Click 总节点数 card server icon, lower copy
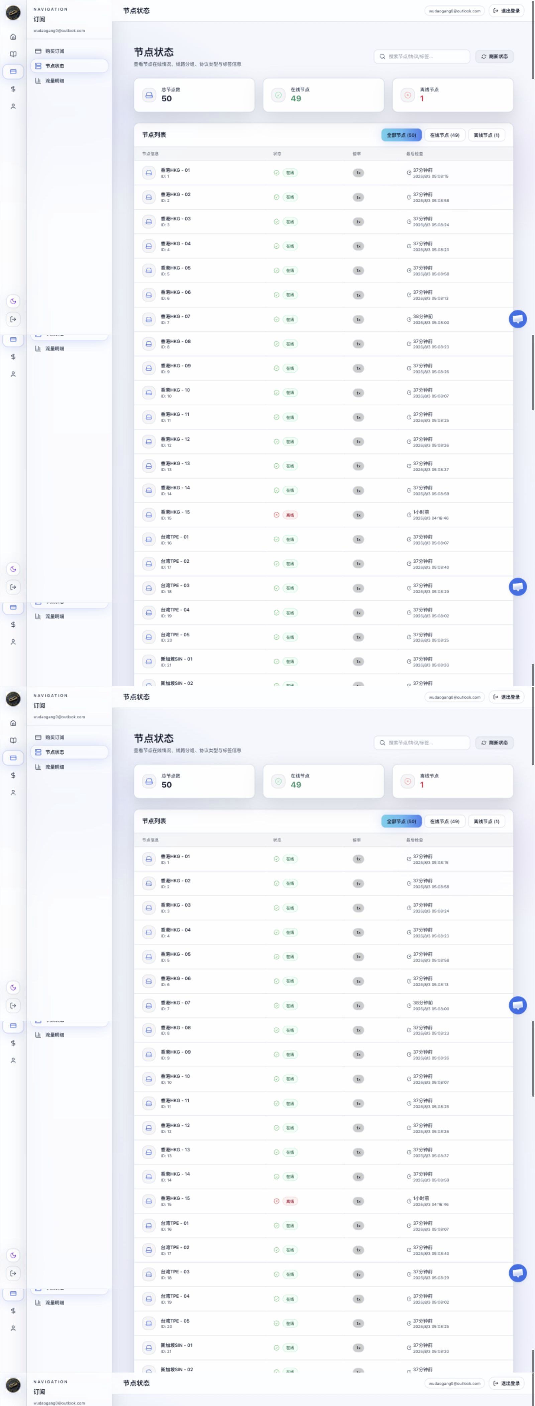535x1406 pixels. [x=149, y=781]
